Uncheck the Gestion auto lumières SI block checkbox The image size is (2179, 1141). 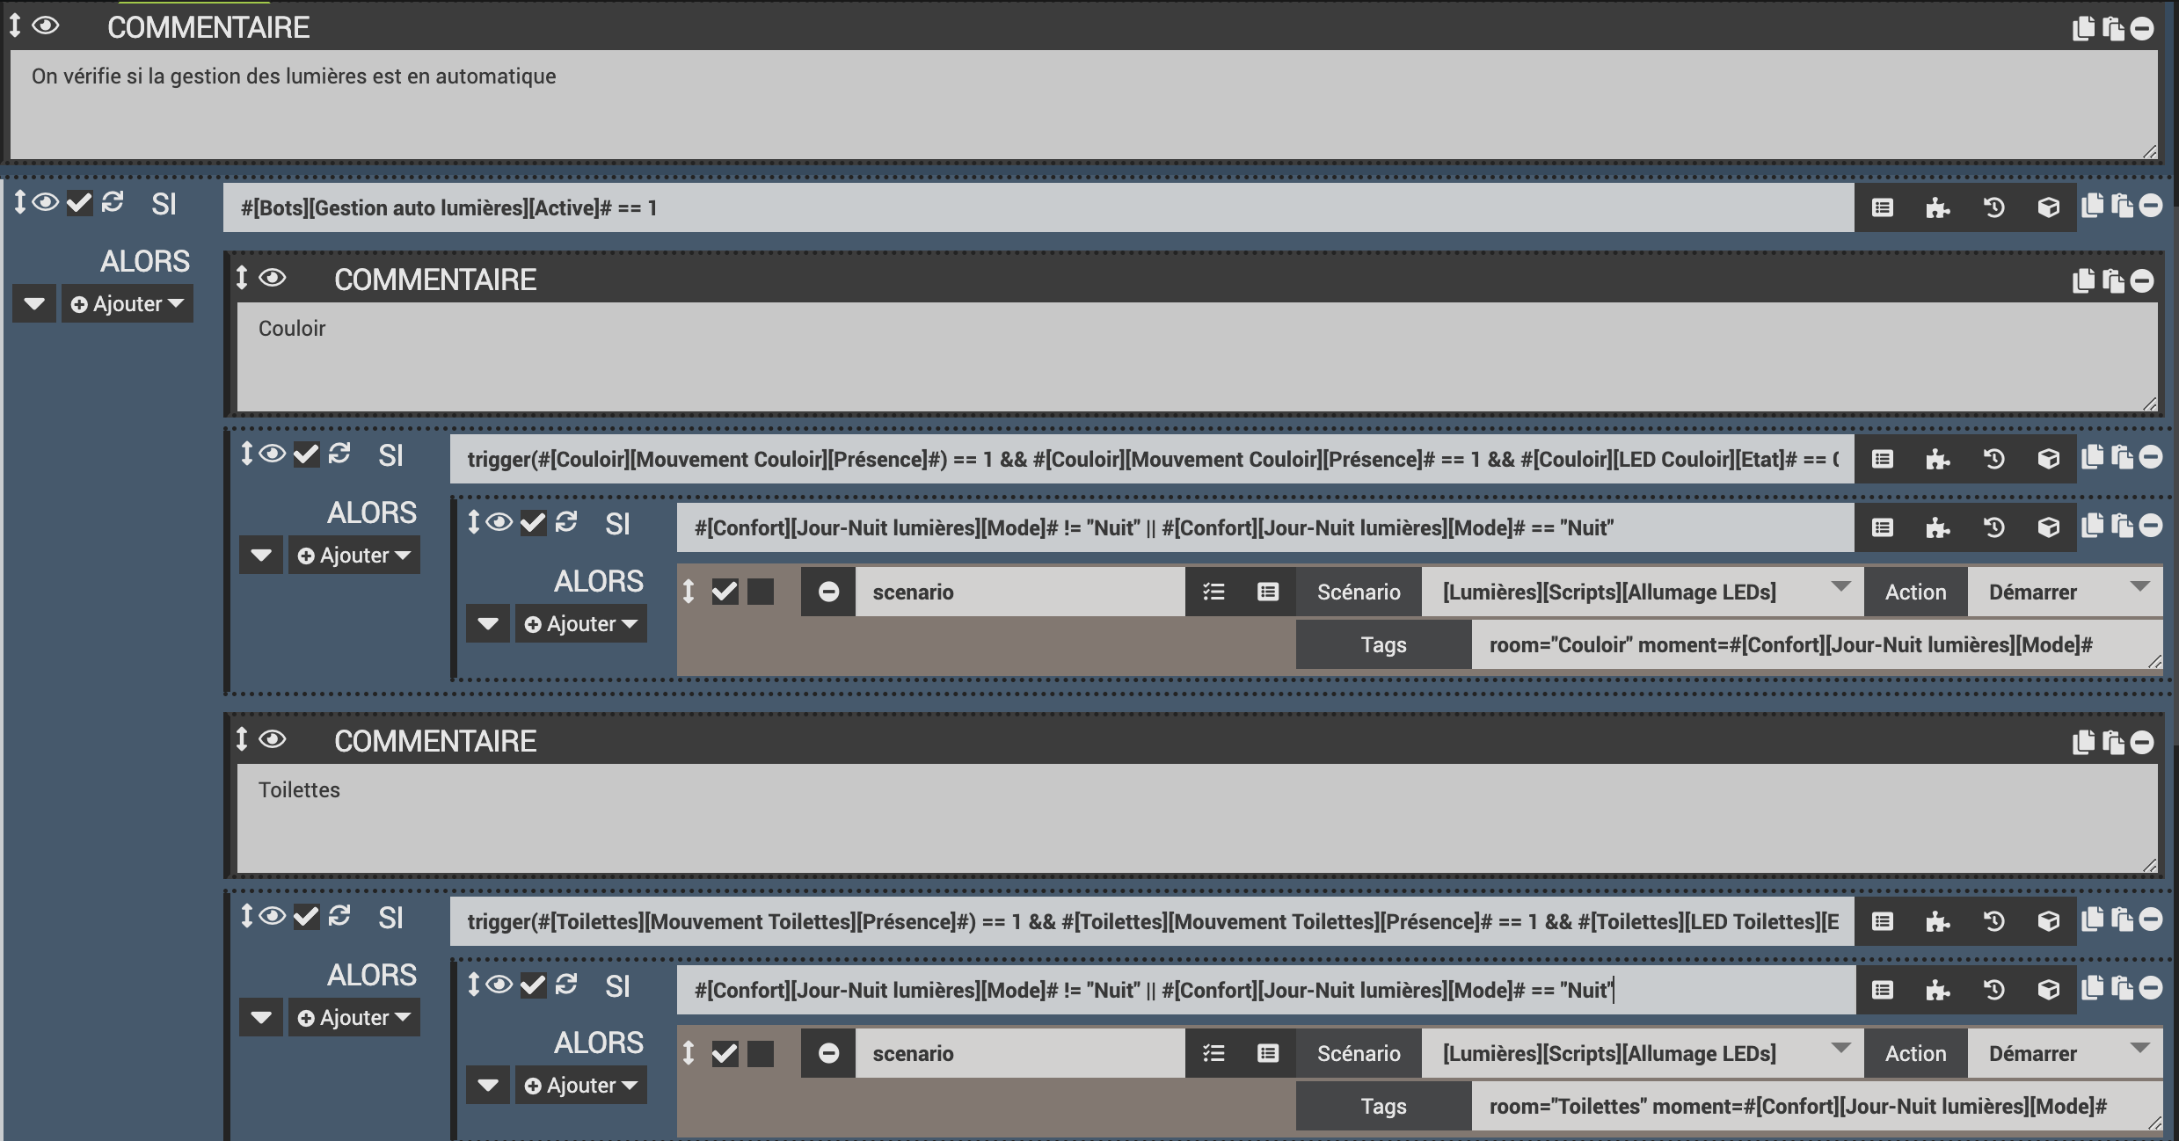[79, 203]
